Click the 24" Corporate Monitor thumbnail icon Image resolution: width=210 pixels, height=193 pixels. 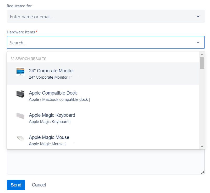[20, 72]
